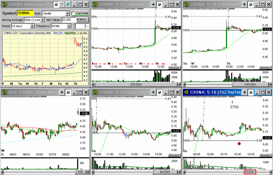Click the 5.08 level label in 1h27m/1m chart
Screen dimensions: 273x175
pyautogui.click(x=259, y=140)
